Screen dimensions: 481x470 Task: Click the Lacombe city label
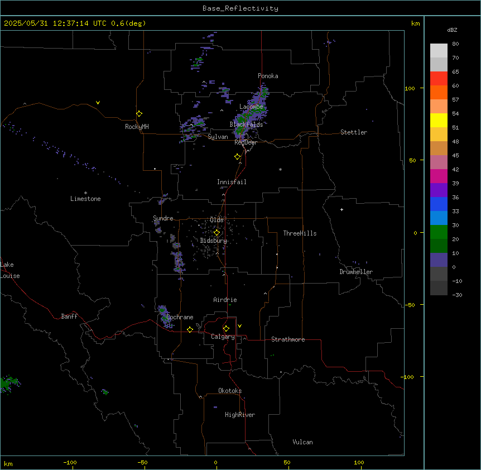(x=251, y=107)
